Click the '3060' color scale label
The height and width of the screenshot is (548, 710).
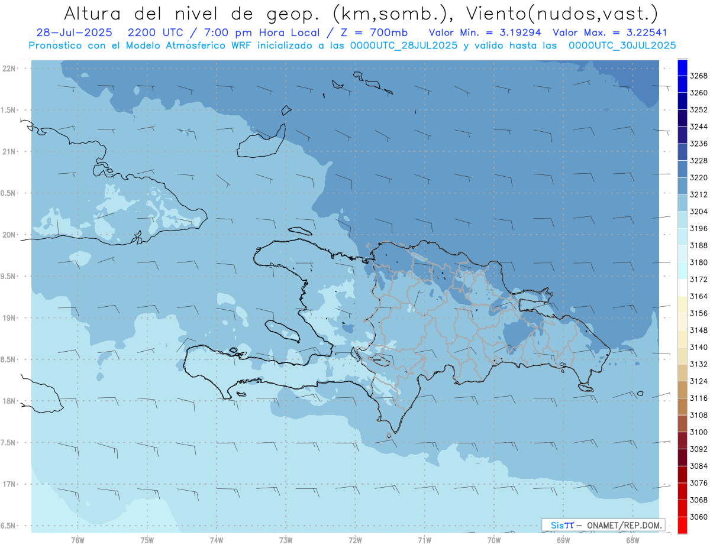pyautogui.click(x=699, y=517)
